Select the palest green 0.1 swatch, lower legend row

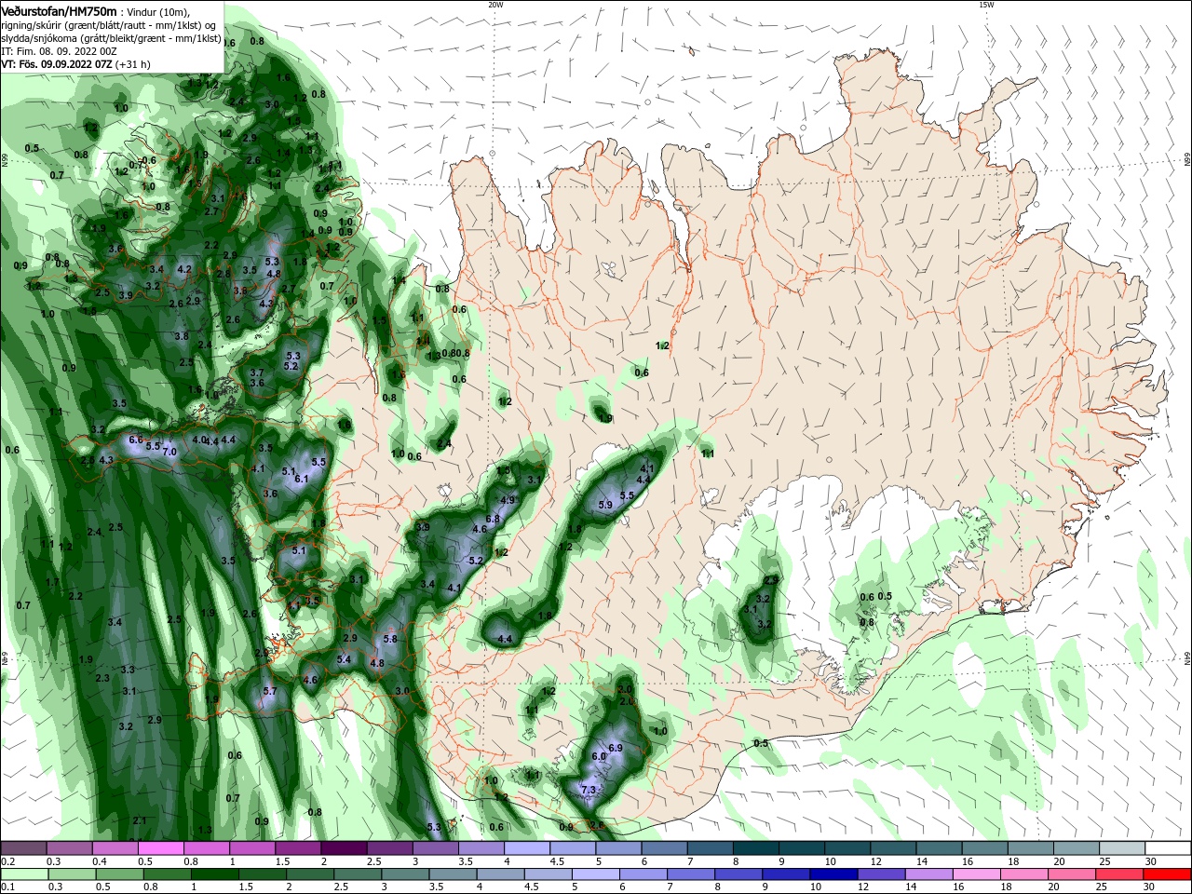pos(23,874)
